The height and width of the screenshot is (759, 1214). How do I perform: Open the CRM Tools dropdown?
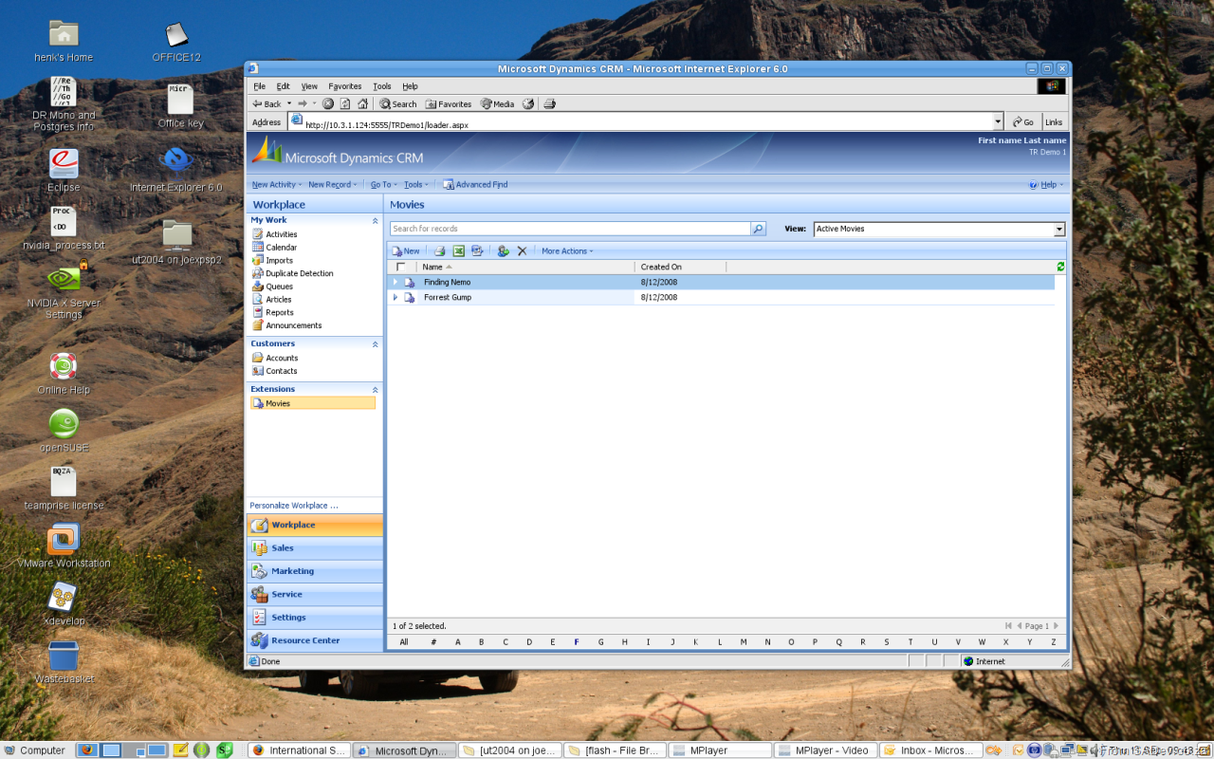pyautogui.click(x=416, y=185)
